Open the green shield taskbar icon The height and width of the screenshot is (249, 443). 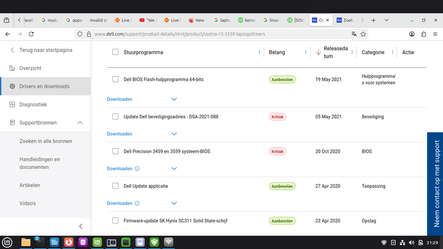pos(154,242)
